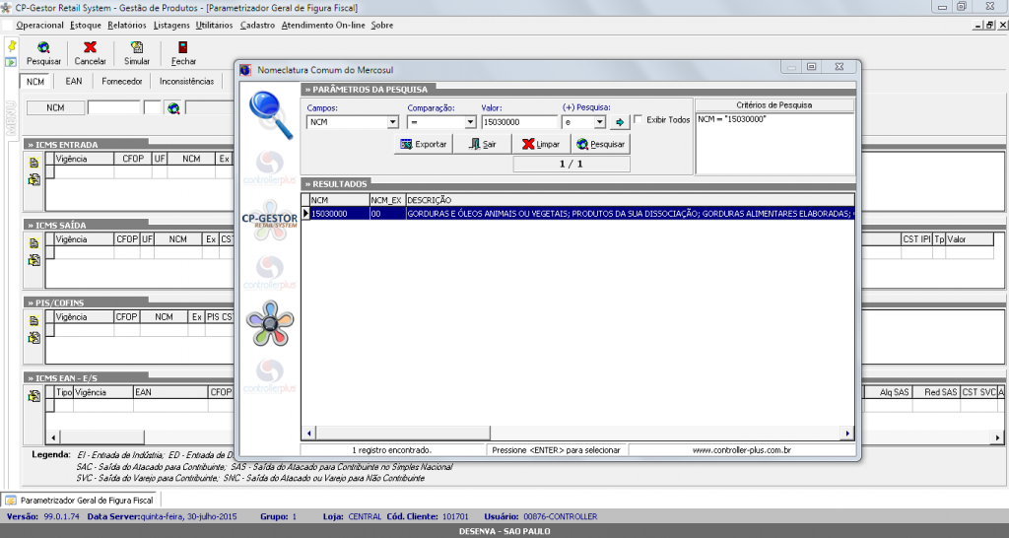Click the new record icon in ICMS ENTRADA
This screenshot has height=538, width=1009.
coord(34,164)
